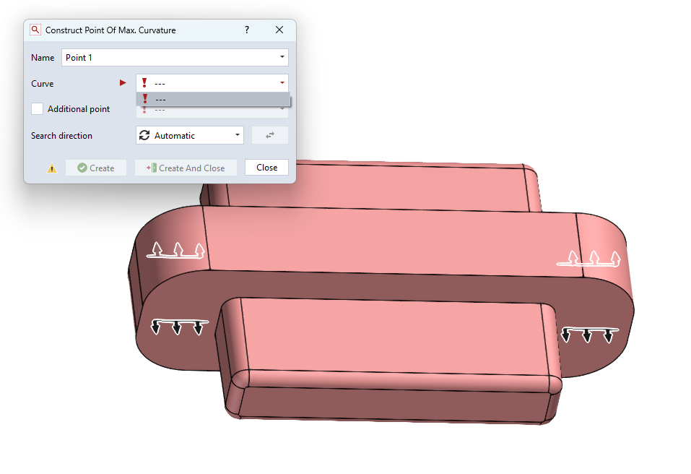Close the Construct Point dialog with X
This screenshot has width=691, height=474.
pyautogui.click(x=279, y=30)
